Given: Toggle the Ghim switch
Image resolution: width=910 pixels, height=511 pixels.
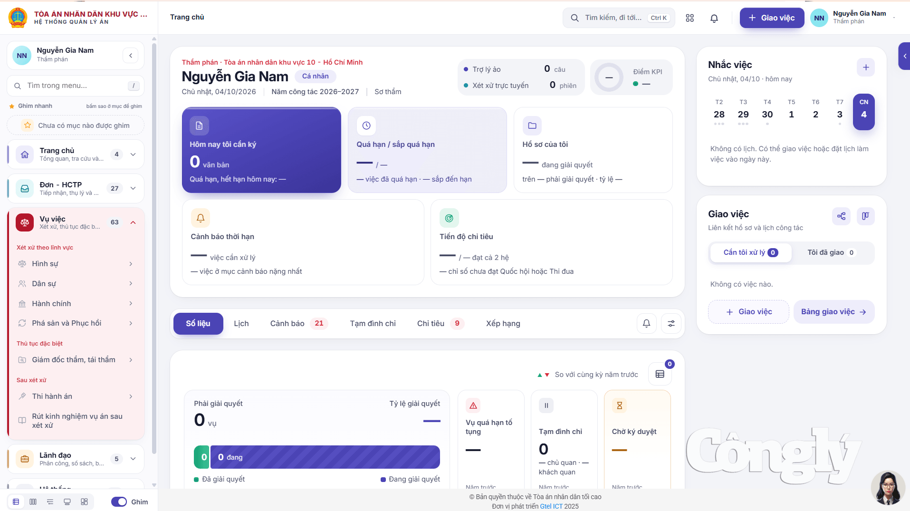Looking at the screenshot, I should coord(119,502).
